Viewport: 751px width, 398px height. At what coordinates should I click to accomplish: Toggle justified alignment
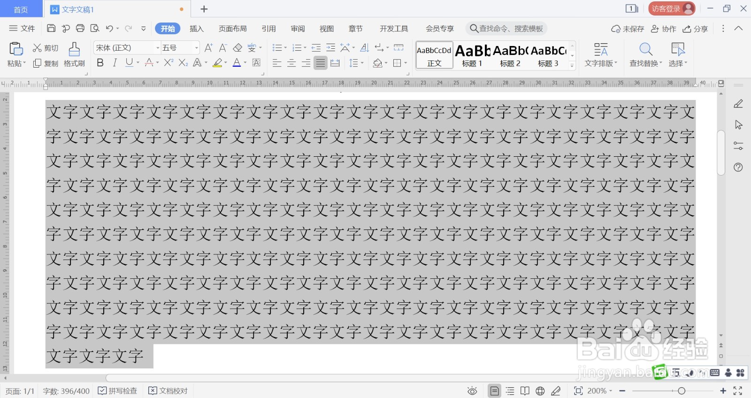pos(321,63)
